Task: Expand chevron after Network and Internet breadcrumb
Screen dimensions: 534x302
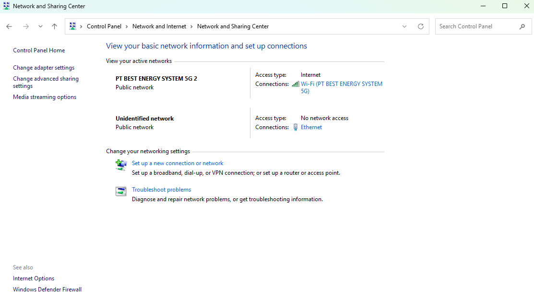Action: pyautogui.click(x=191, y=26)
